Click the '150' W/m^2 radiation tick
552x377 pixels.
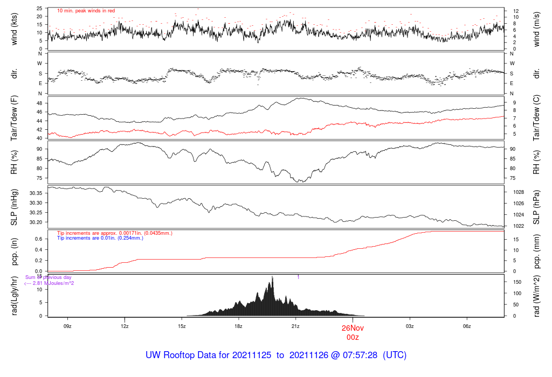point(517,282)
